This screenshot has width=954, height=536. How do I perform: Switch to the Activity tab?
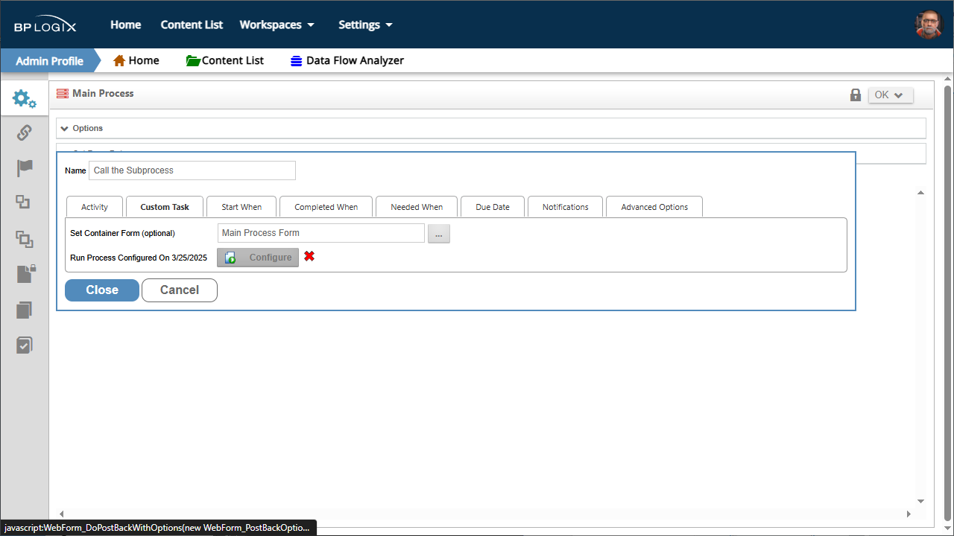coord(95,207)
